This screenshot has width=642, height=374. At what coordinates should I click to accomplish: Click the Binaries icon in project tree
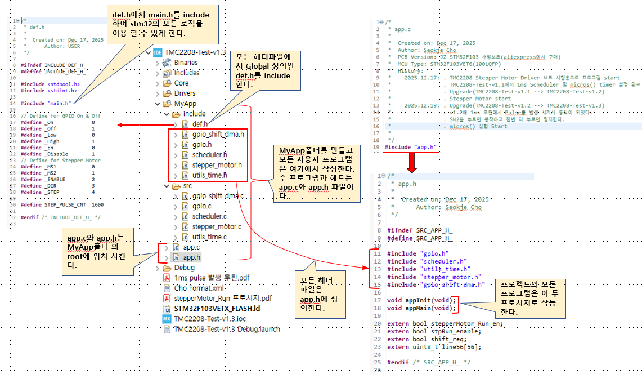167,63
